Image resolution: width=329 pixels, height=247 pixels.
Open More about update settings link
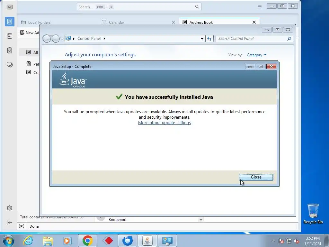(164, 123)
